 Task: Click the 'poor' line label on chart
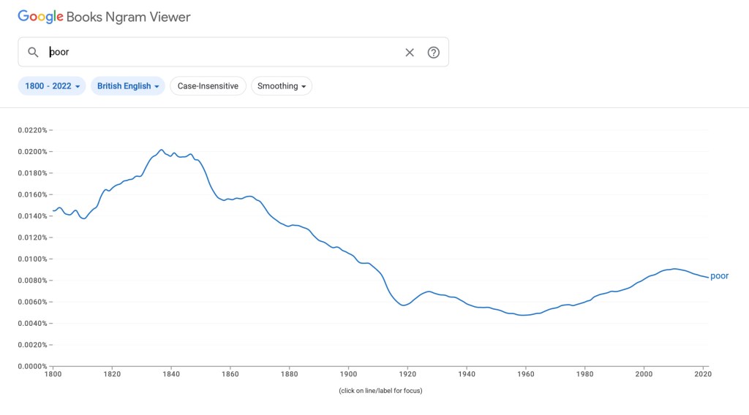(x=720, y=276)
